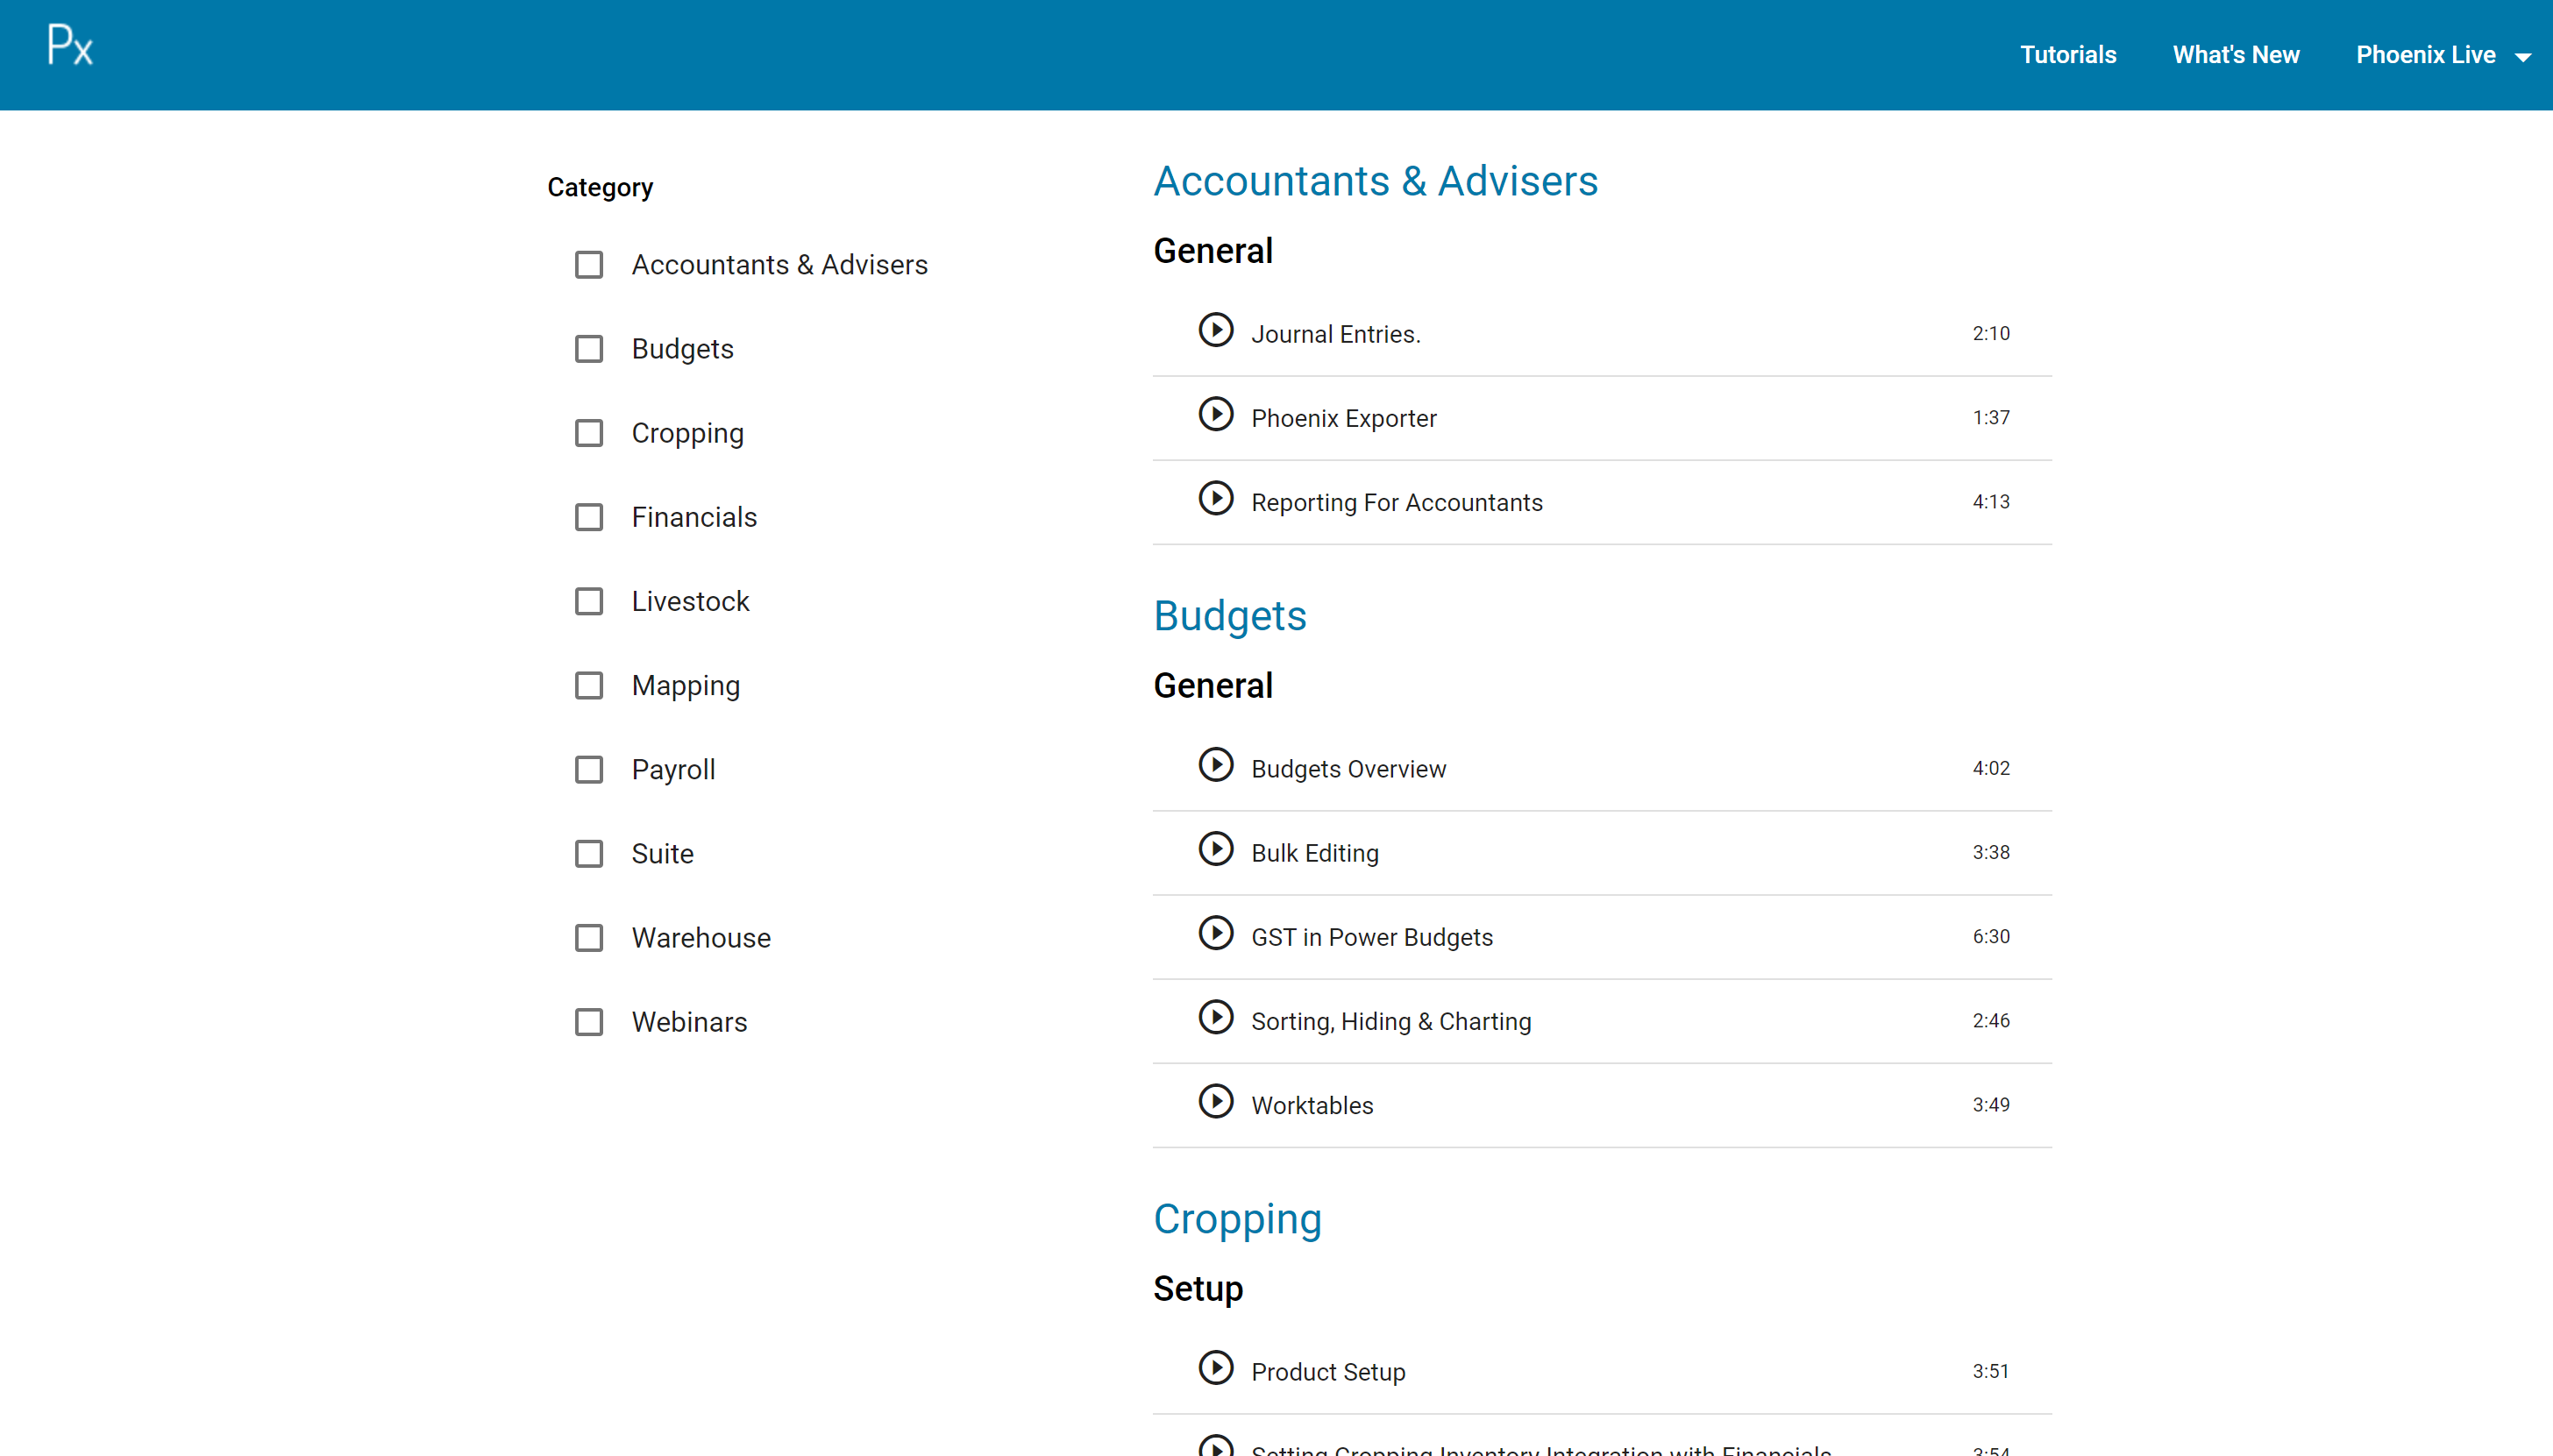Toggle the Financials category checkbox
The image size is (2553, 1456).
589,517
